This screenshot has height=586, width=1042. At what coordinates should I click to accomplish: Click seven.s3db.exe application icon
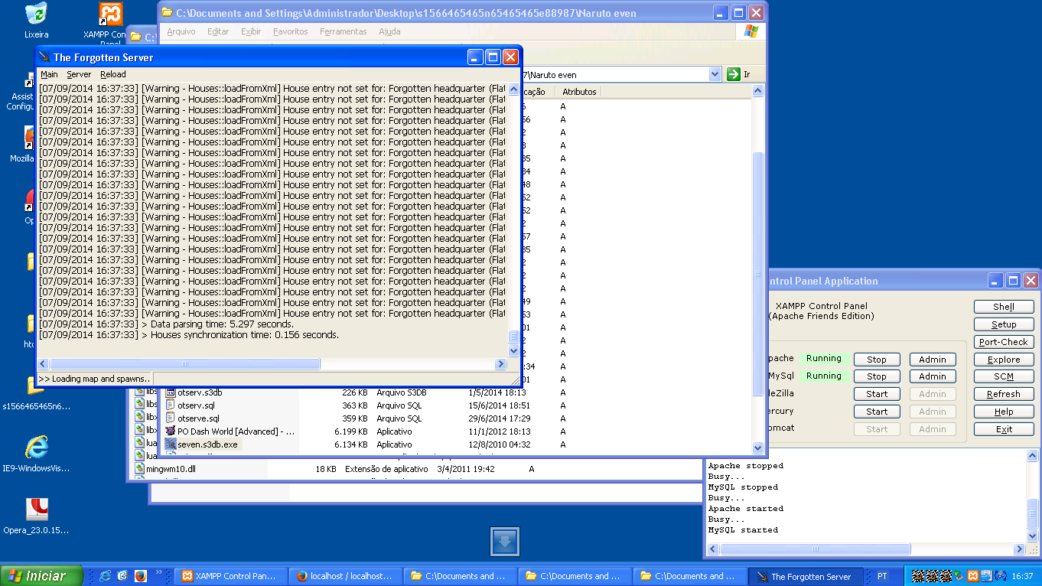[x=171, y=444]
